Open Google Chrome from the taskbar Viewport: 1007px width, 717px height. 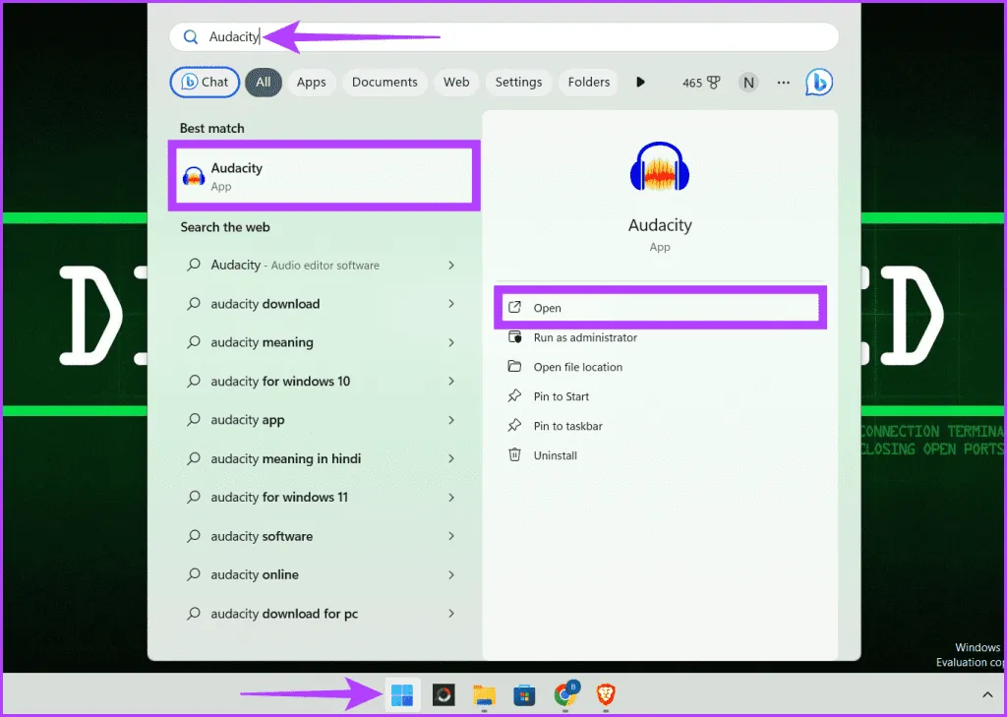[565, 695]
